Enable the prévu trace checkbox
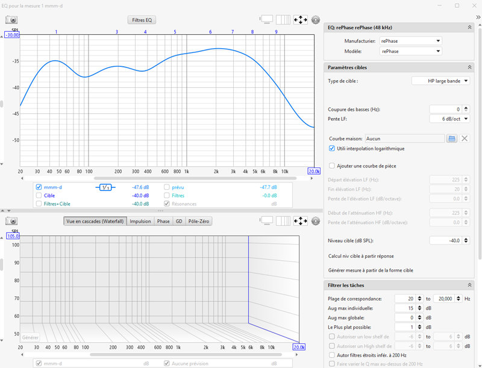This screenshot has width=482, height=368. point(167,187)
